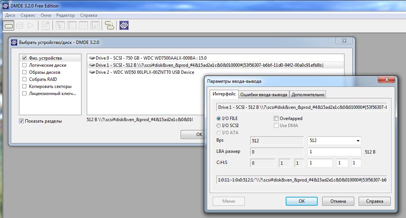Image resolution: width=406 pixels, height=218 pixels.
Task: Switch to the Ошибки ввода-вывода tab
Action: pos(263,95)
